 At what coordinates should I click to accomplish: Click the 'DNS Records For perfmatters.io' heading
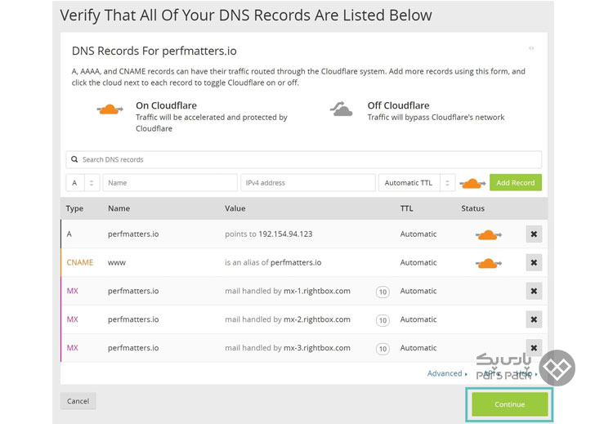tap(154, 51)
